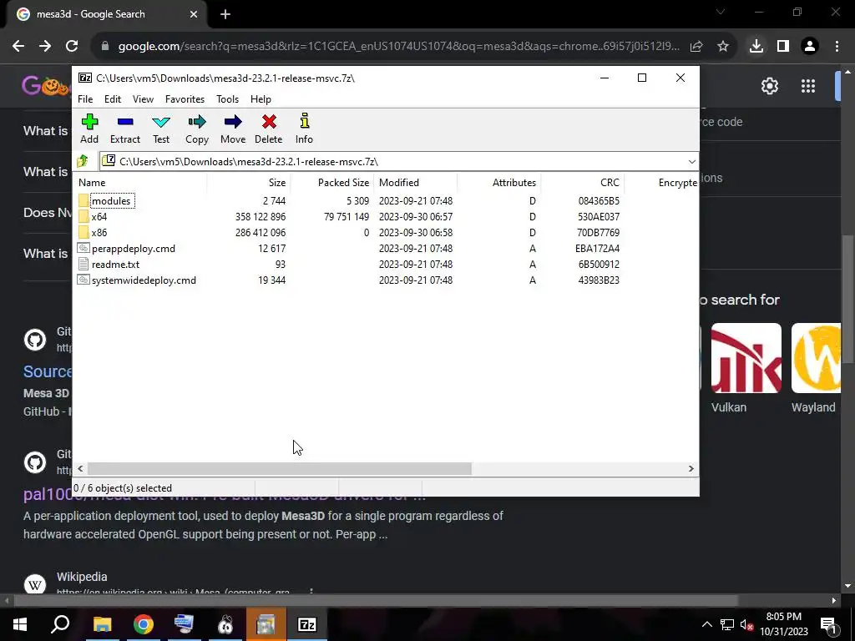
Task: Open Google apps grid
Action: click(x=808, y=86)
